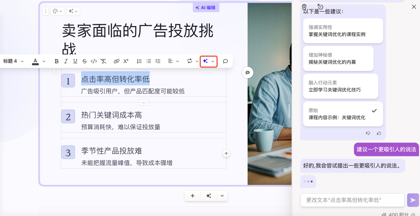Click text 广告吸引用户，但产品匹配度可能较低
The image size is (420, 216).
133,91
